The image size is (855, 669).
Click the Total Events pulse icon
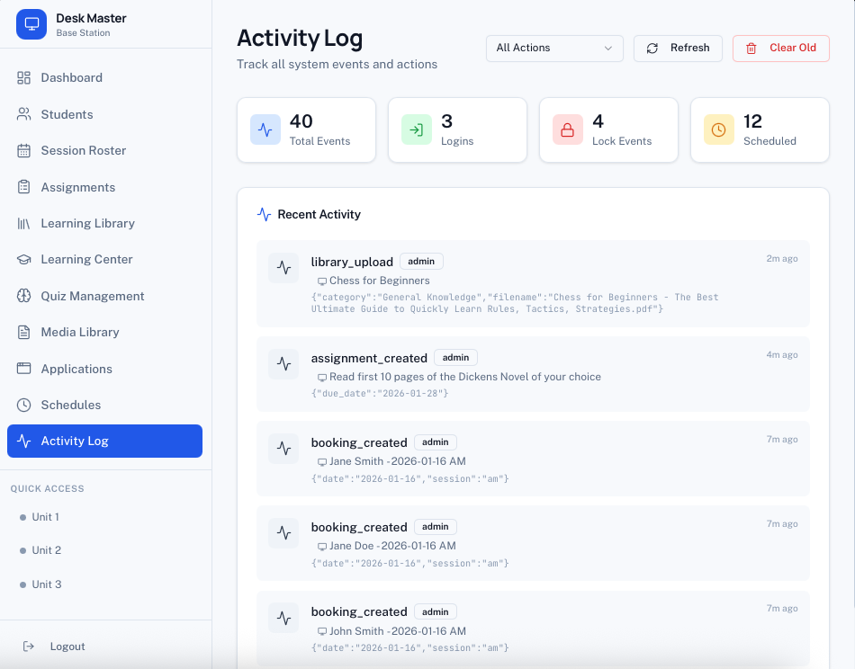(x=265, y=130)
